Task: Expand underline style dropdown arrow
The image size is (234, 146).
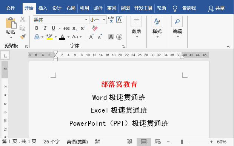Action: tap(60, 28)
